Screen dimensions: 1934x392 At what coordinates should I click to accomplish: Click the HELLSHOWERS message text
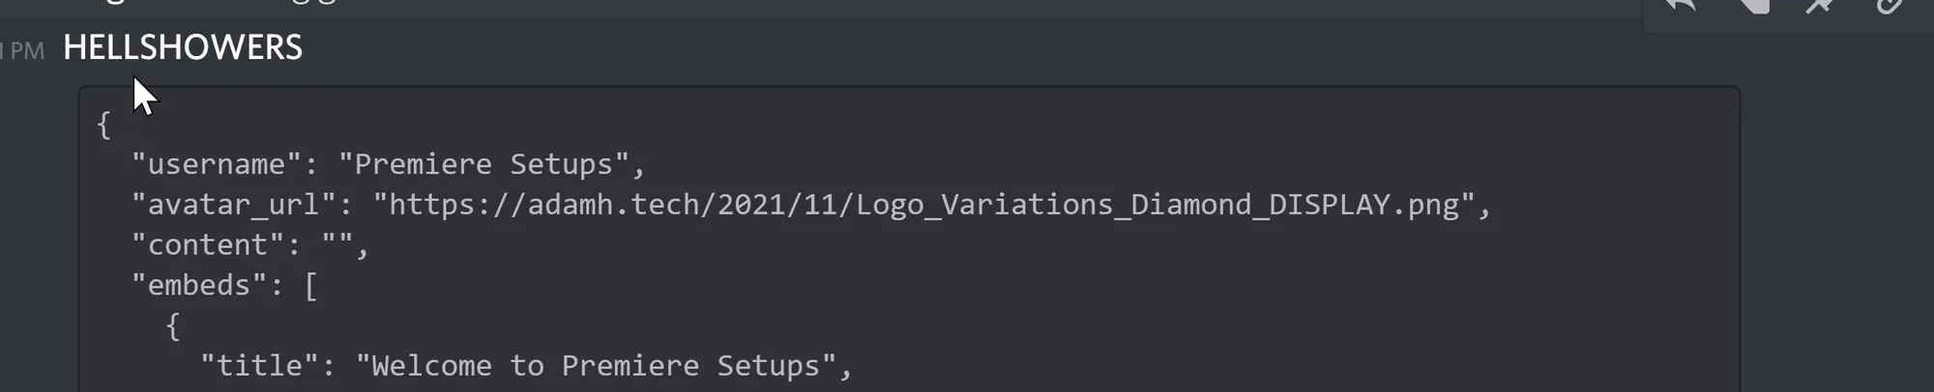coord(183,47)
